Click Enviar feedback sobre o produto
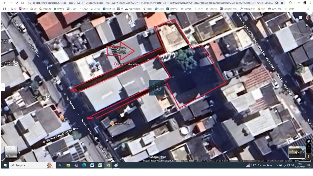The width and height of the screenshot is (313, 176). (280, 161)
